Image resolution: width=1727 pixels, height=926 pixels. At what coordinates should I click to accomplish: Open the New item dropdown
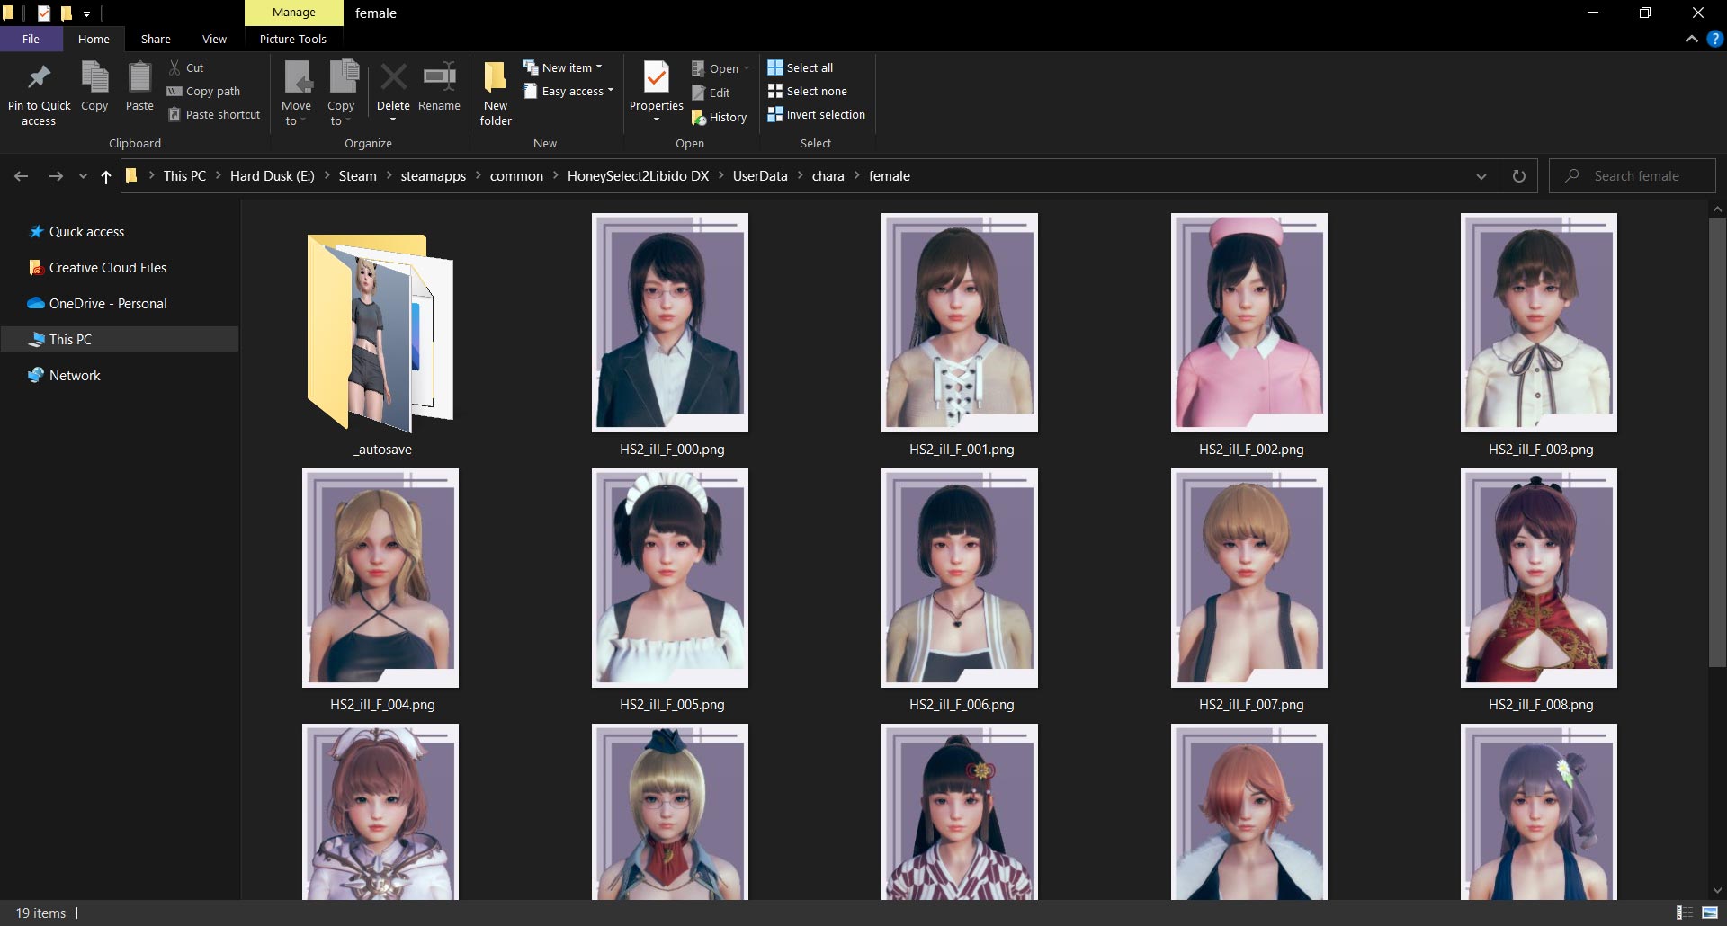click(564, 67)
